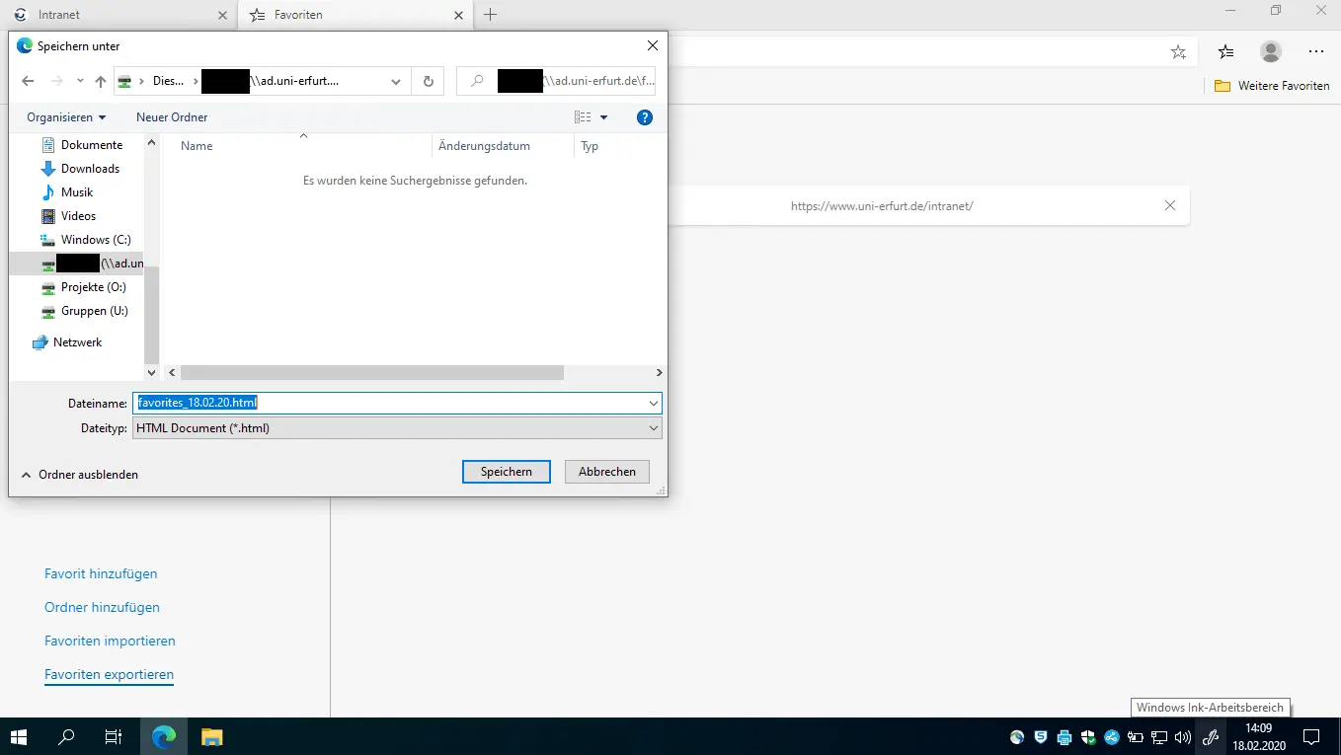The image size is (1341, 755).
Task: Open Windows search magnifier in the taskbar
Action: (x=67, y=736)
